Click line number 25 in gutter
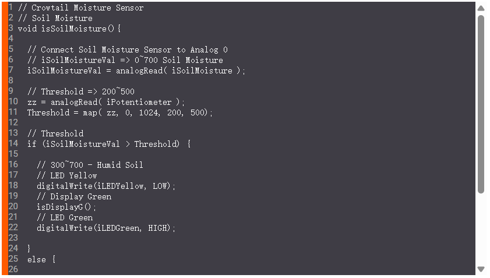The height and width of the screenshot is (278, 490). pyautogui.click(x=13, y=259)
